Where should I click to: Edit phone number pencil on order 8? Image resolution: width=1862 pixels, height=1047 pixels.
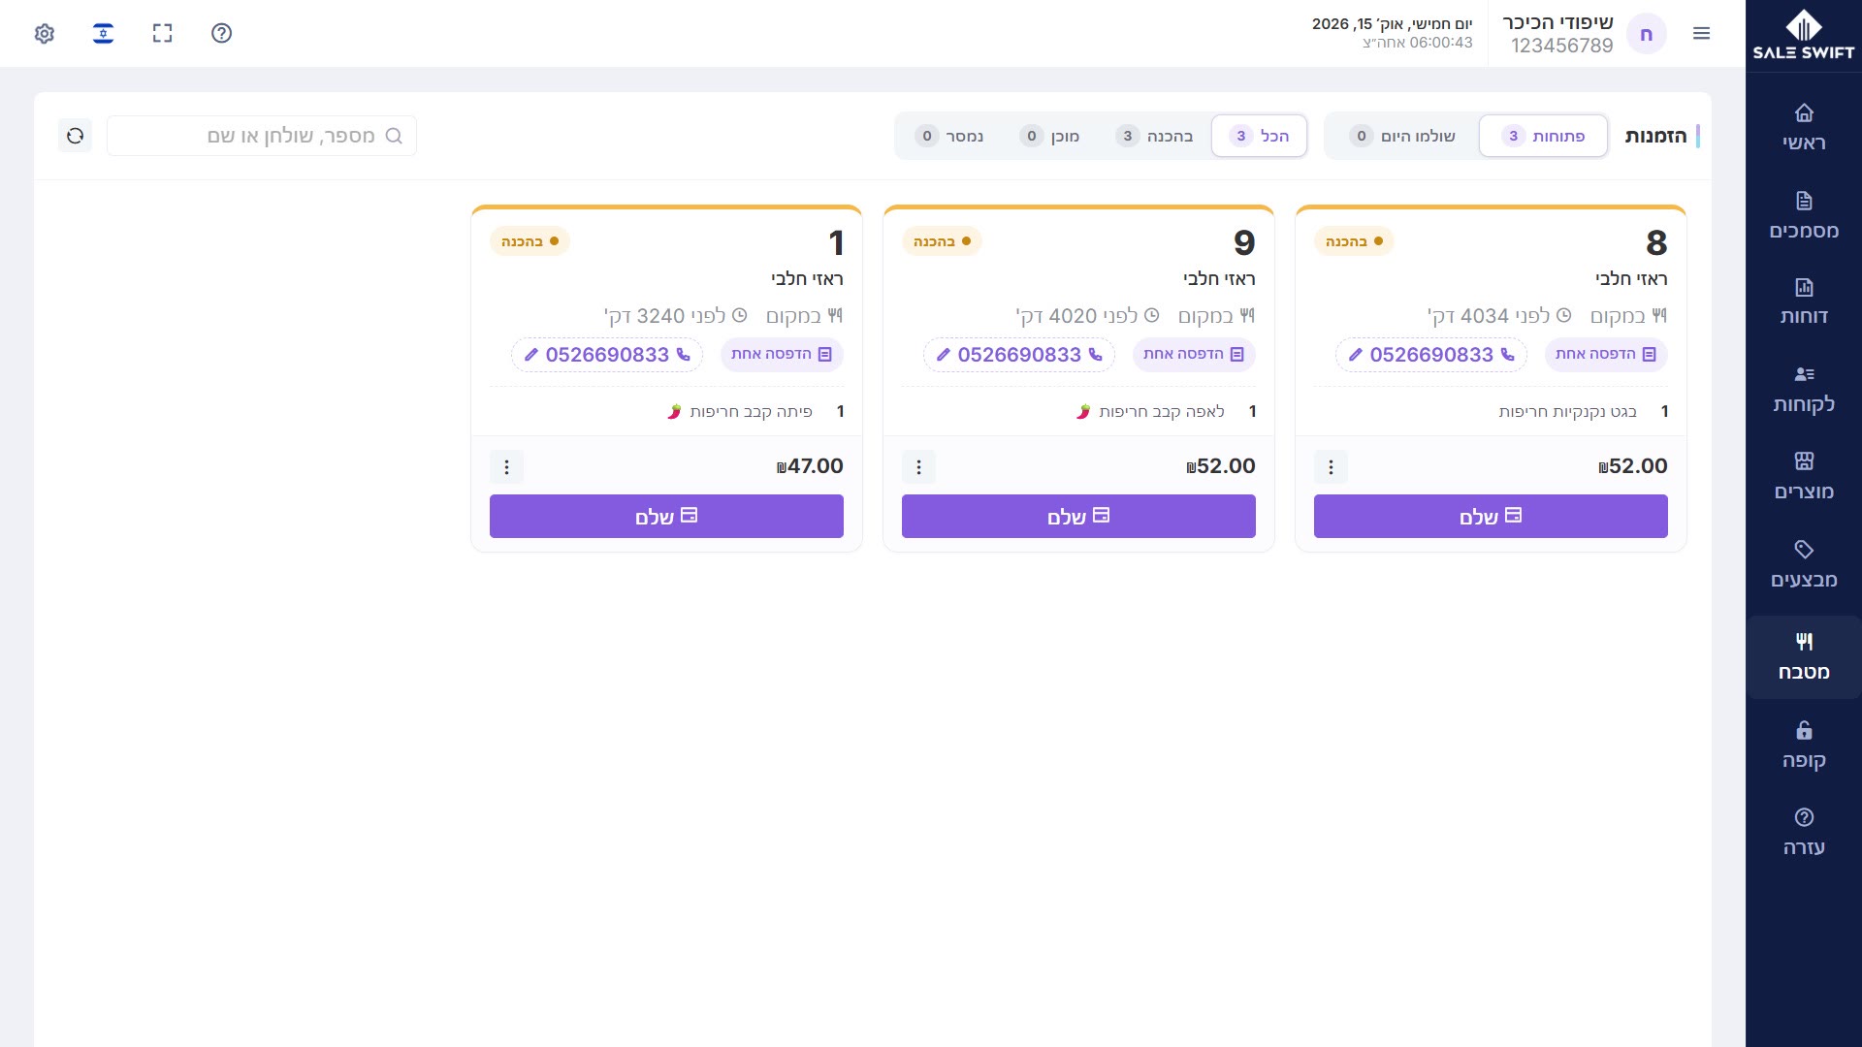tap(1356, 355)
